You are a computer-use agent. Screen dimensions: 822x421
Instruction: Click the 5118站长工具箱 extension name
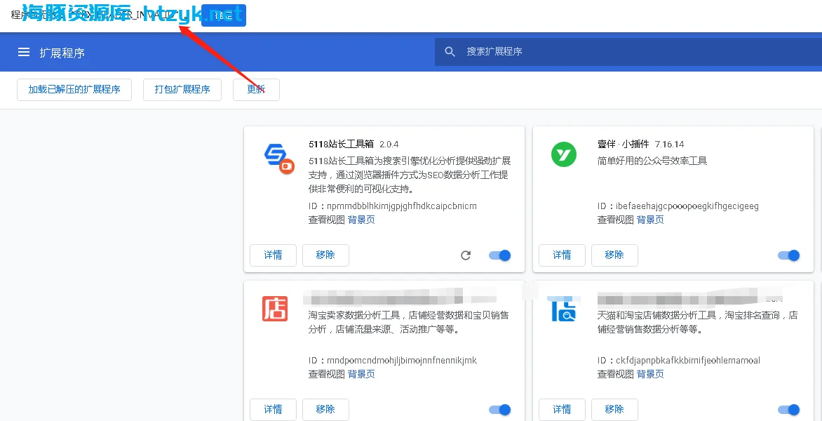coord(342,144)
